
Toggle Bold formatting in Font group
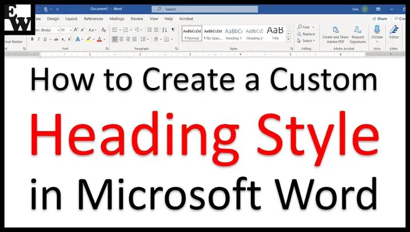point(32,39)
